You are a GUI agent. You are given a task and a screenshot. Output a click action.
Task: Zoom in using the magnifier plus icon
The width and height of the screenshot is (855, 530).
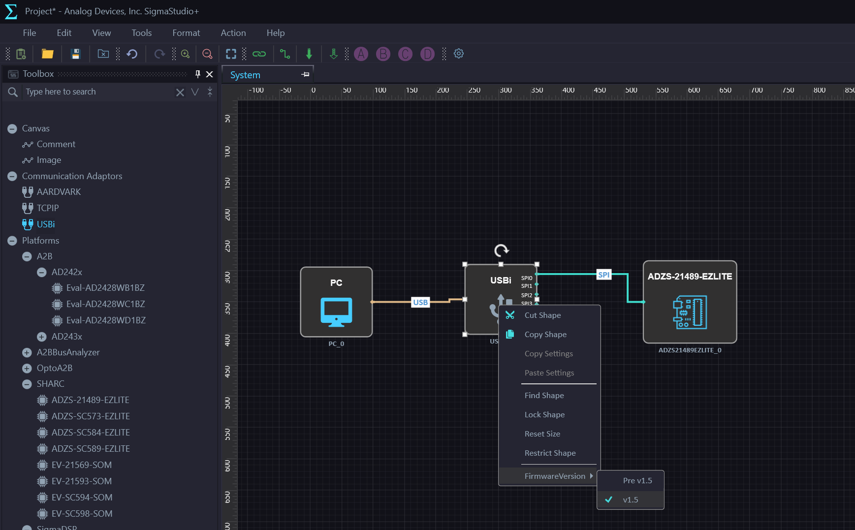pos(186,54)
